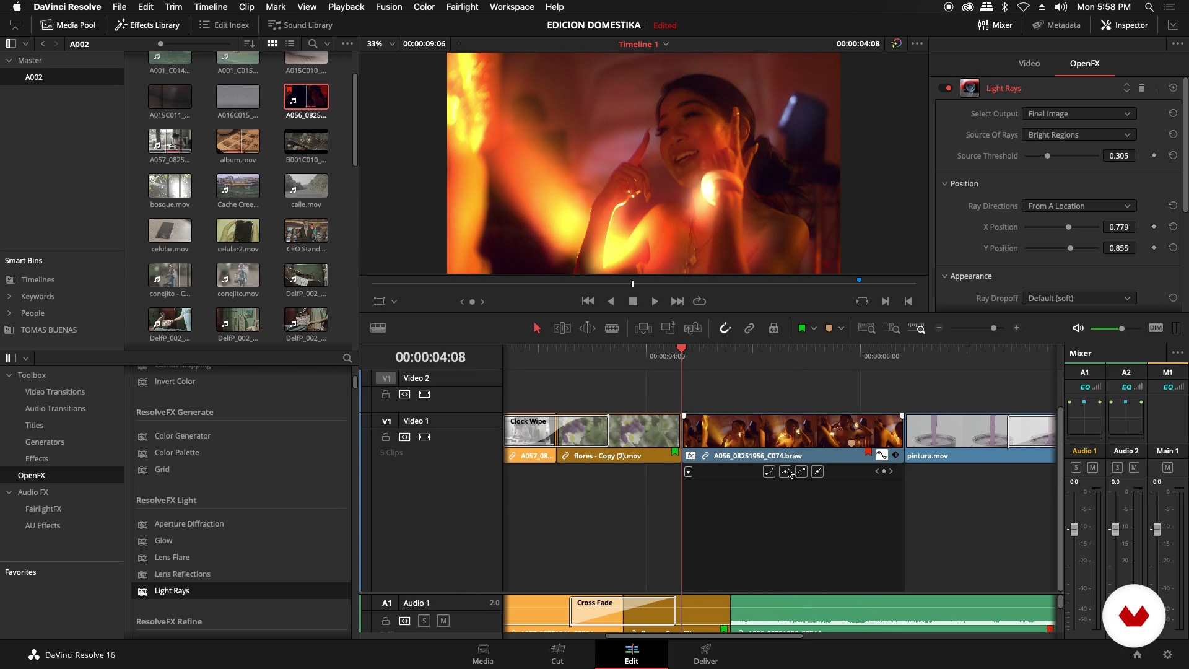1189x669 pixels.
Task: Toggle the Media Pool panel button
Action: click(x=68, y=25)
